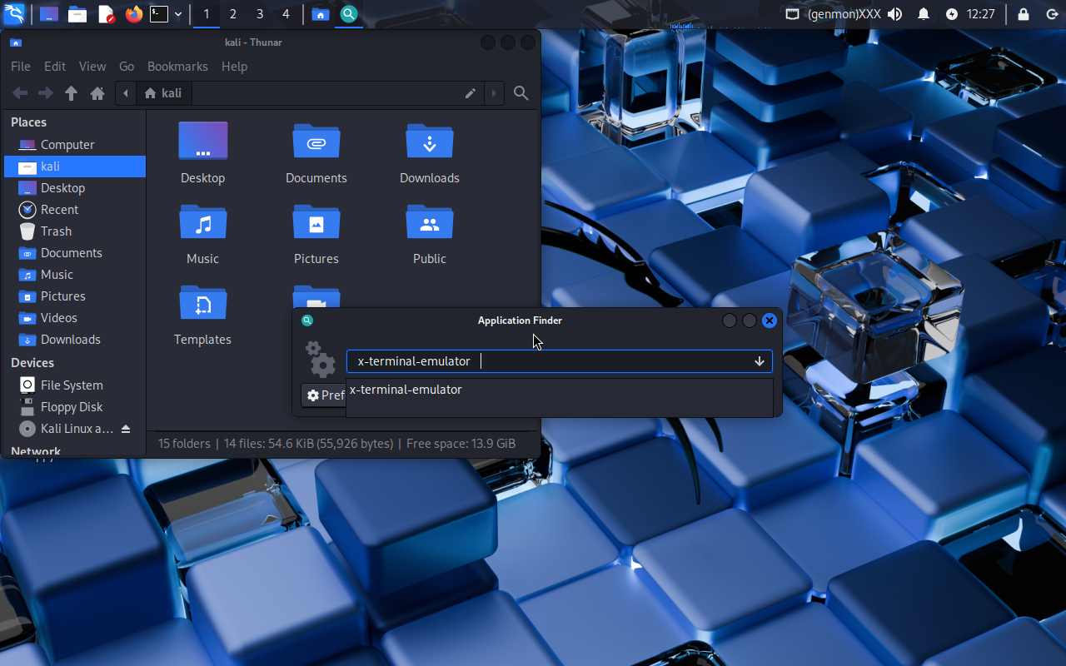
Task: Go to the home folder with the toolbar home icon
Action: pyautogui.click(x=97, y=93)
